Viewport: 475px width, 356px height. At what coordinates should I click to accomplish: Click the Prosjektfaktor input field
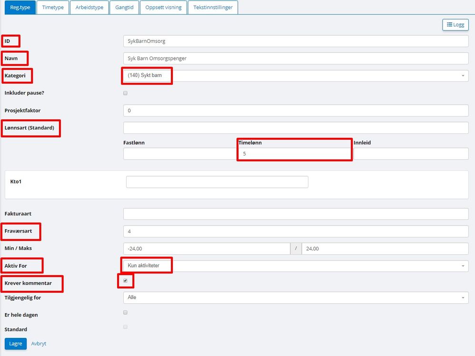pyautogui.click(x=296, y=110)
